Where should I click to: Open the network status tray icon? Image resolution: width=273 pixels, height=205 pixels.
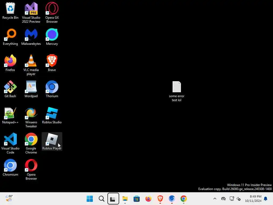(x=232, y=199)
